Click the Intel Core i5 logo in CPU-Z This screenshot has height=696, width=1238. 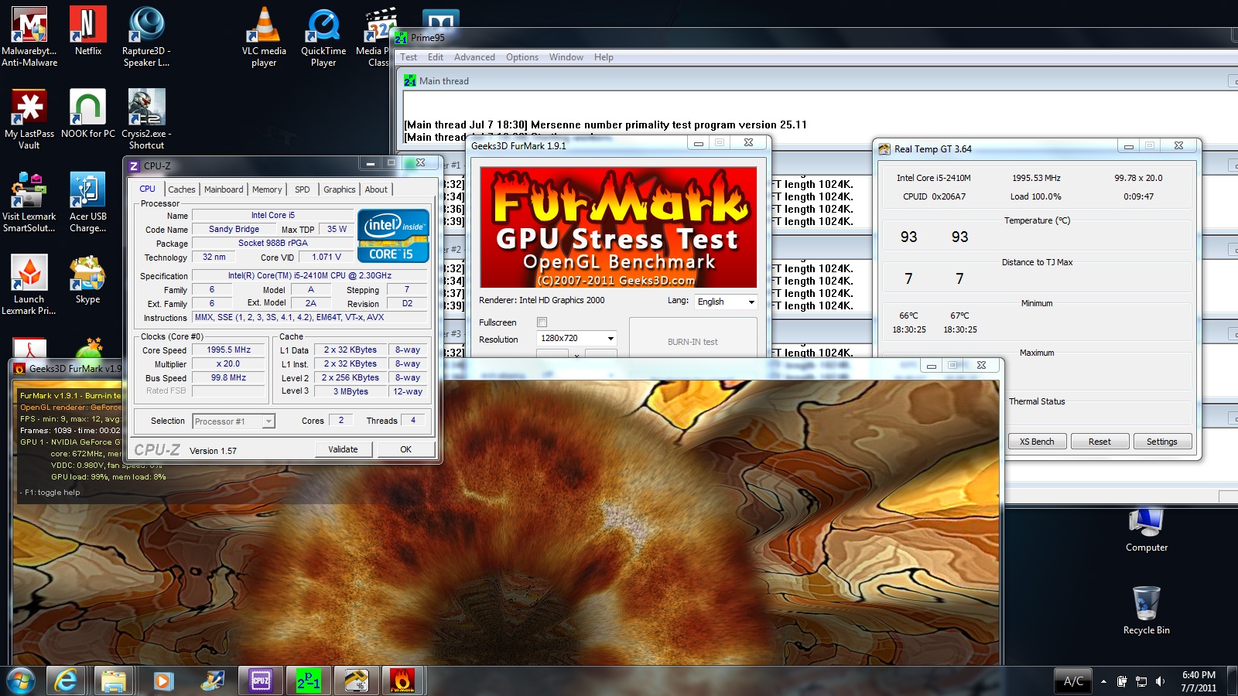click(x=393, y=236)
